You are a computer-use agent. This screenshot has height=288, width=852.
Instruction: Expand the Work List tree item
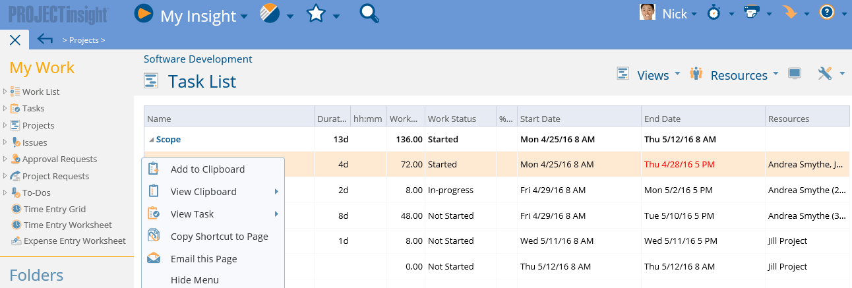click(5, 92)
